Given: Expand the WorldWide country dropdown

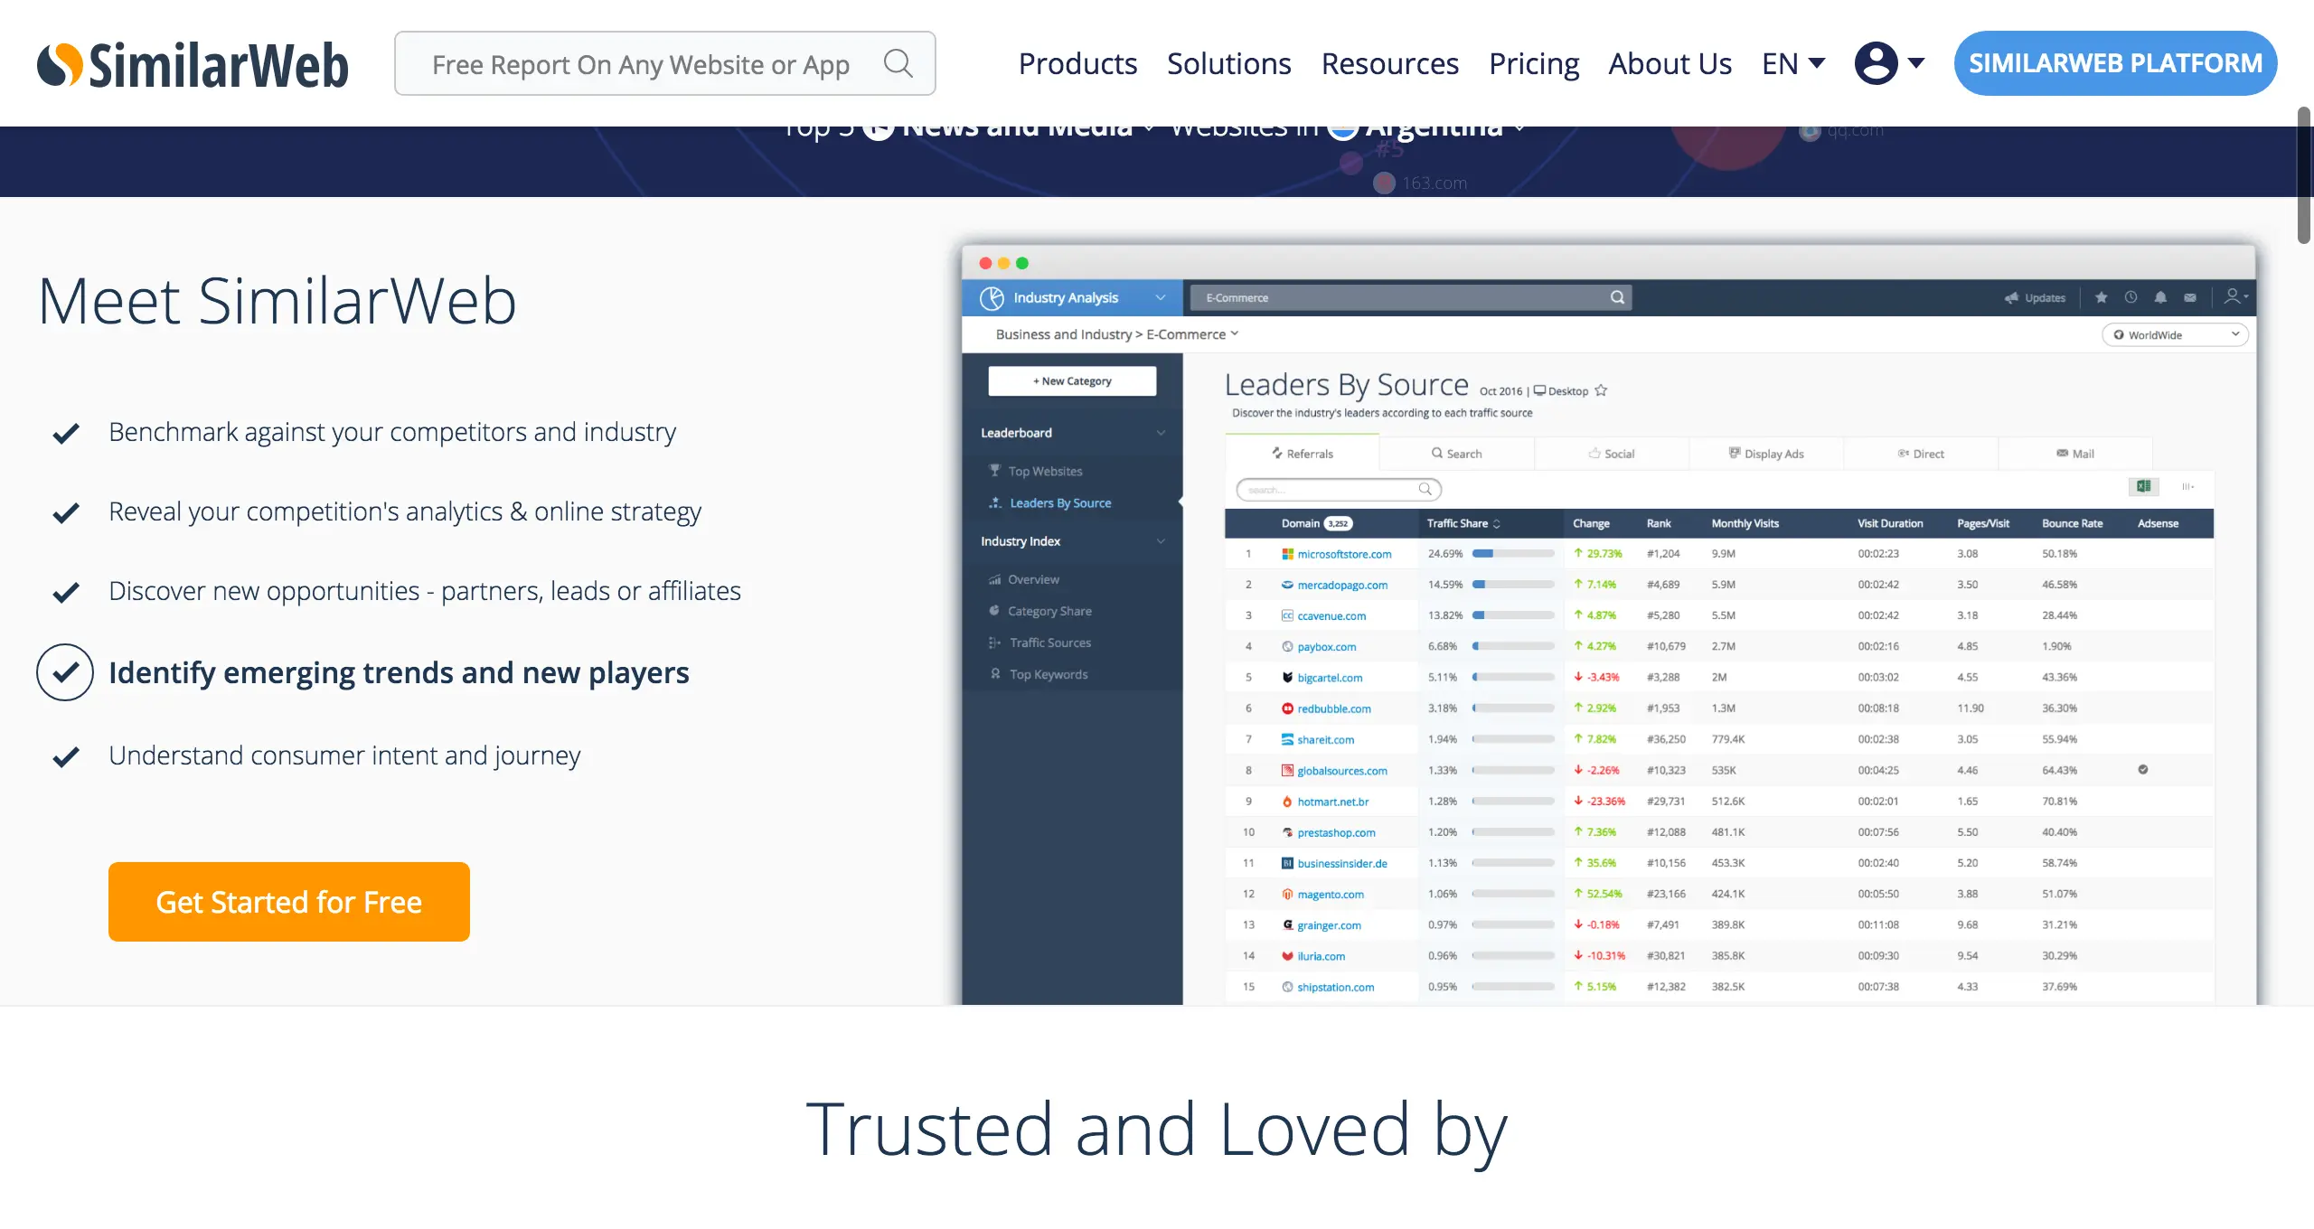Looking at the screenshot, I should (2174, 334).
